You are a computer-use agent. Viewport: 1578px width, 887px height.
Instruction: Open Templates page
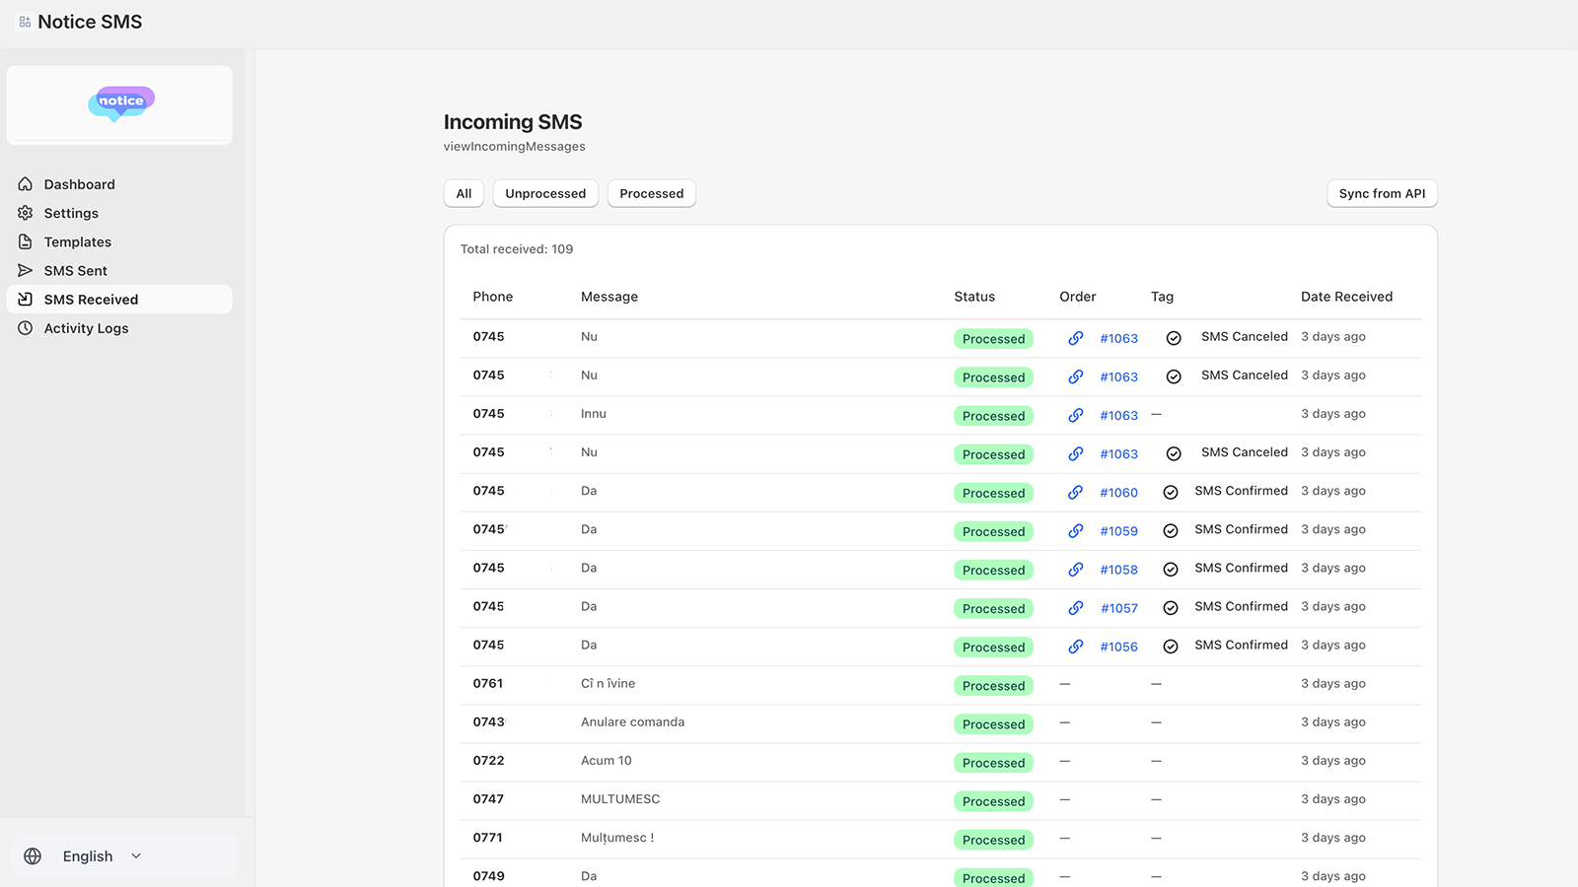pyautogui.click(x=119, y=241)
